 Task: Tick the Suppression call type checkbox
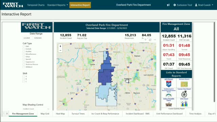[24, 62]
